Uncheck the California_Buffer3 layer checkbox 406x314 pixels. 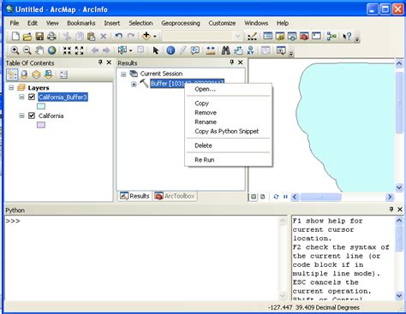tap(32, 97)
